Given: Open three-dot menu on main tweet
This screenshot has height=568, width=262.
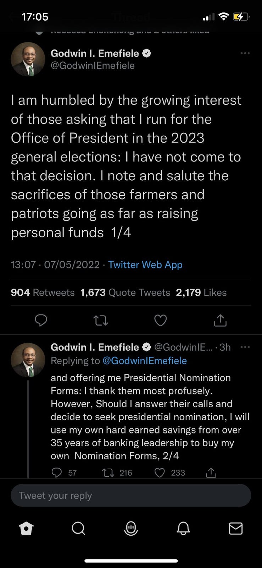Looking at the screenshot, I should (x=245, y=53).
